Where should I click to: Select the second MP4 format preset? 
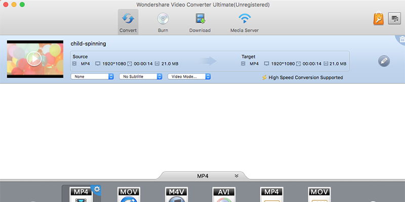pyautogui.click(x=272, y=194)
